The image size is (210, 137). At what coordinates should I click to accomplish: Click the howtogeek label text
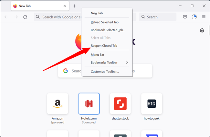pyautogui.click(x=152, y=118)
